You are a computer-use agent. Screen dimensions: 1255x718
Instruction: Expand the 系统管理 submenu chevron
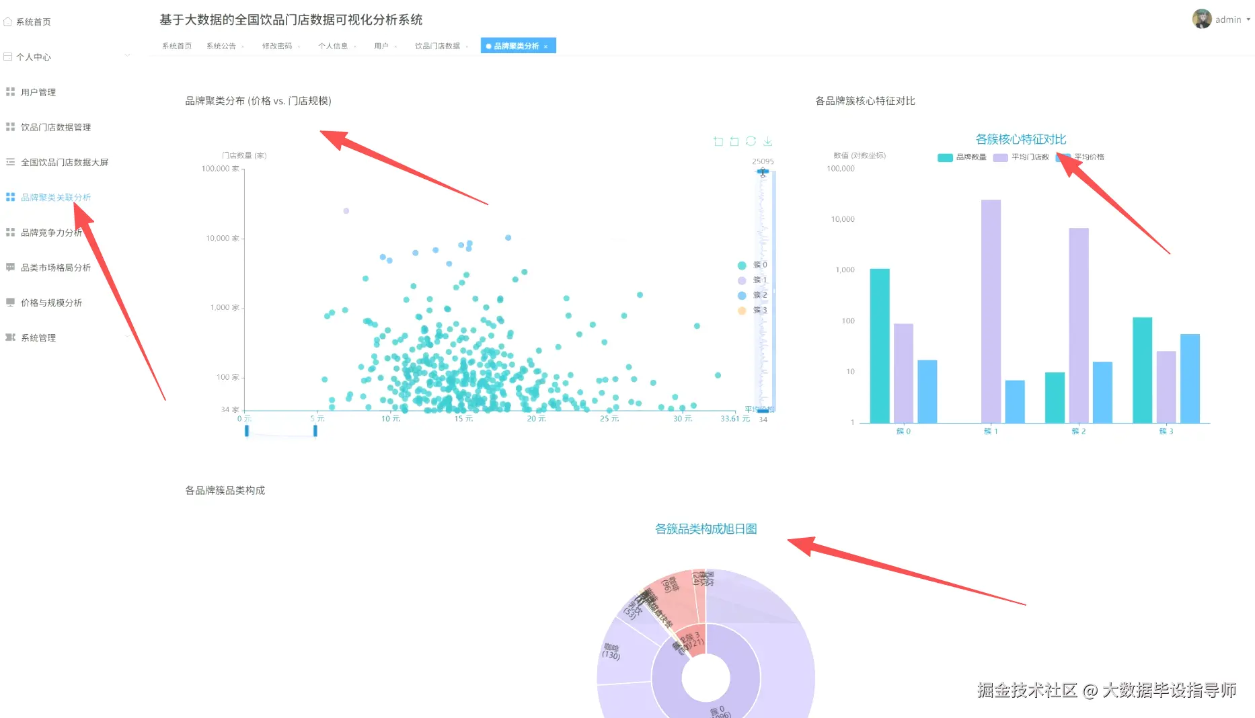coord(127,336)
